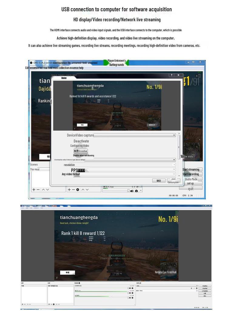
Task: Open second mixer channel gear in lower OBS
Action: 132,293
